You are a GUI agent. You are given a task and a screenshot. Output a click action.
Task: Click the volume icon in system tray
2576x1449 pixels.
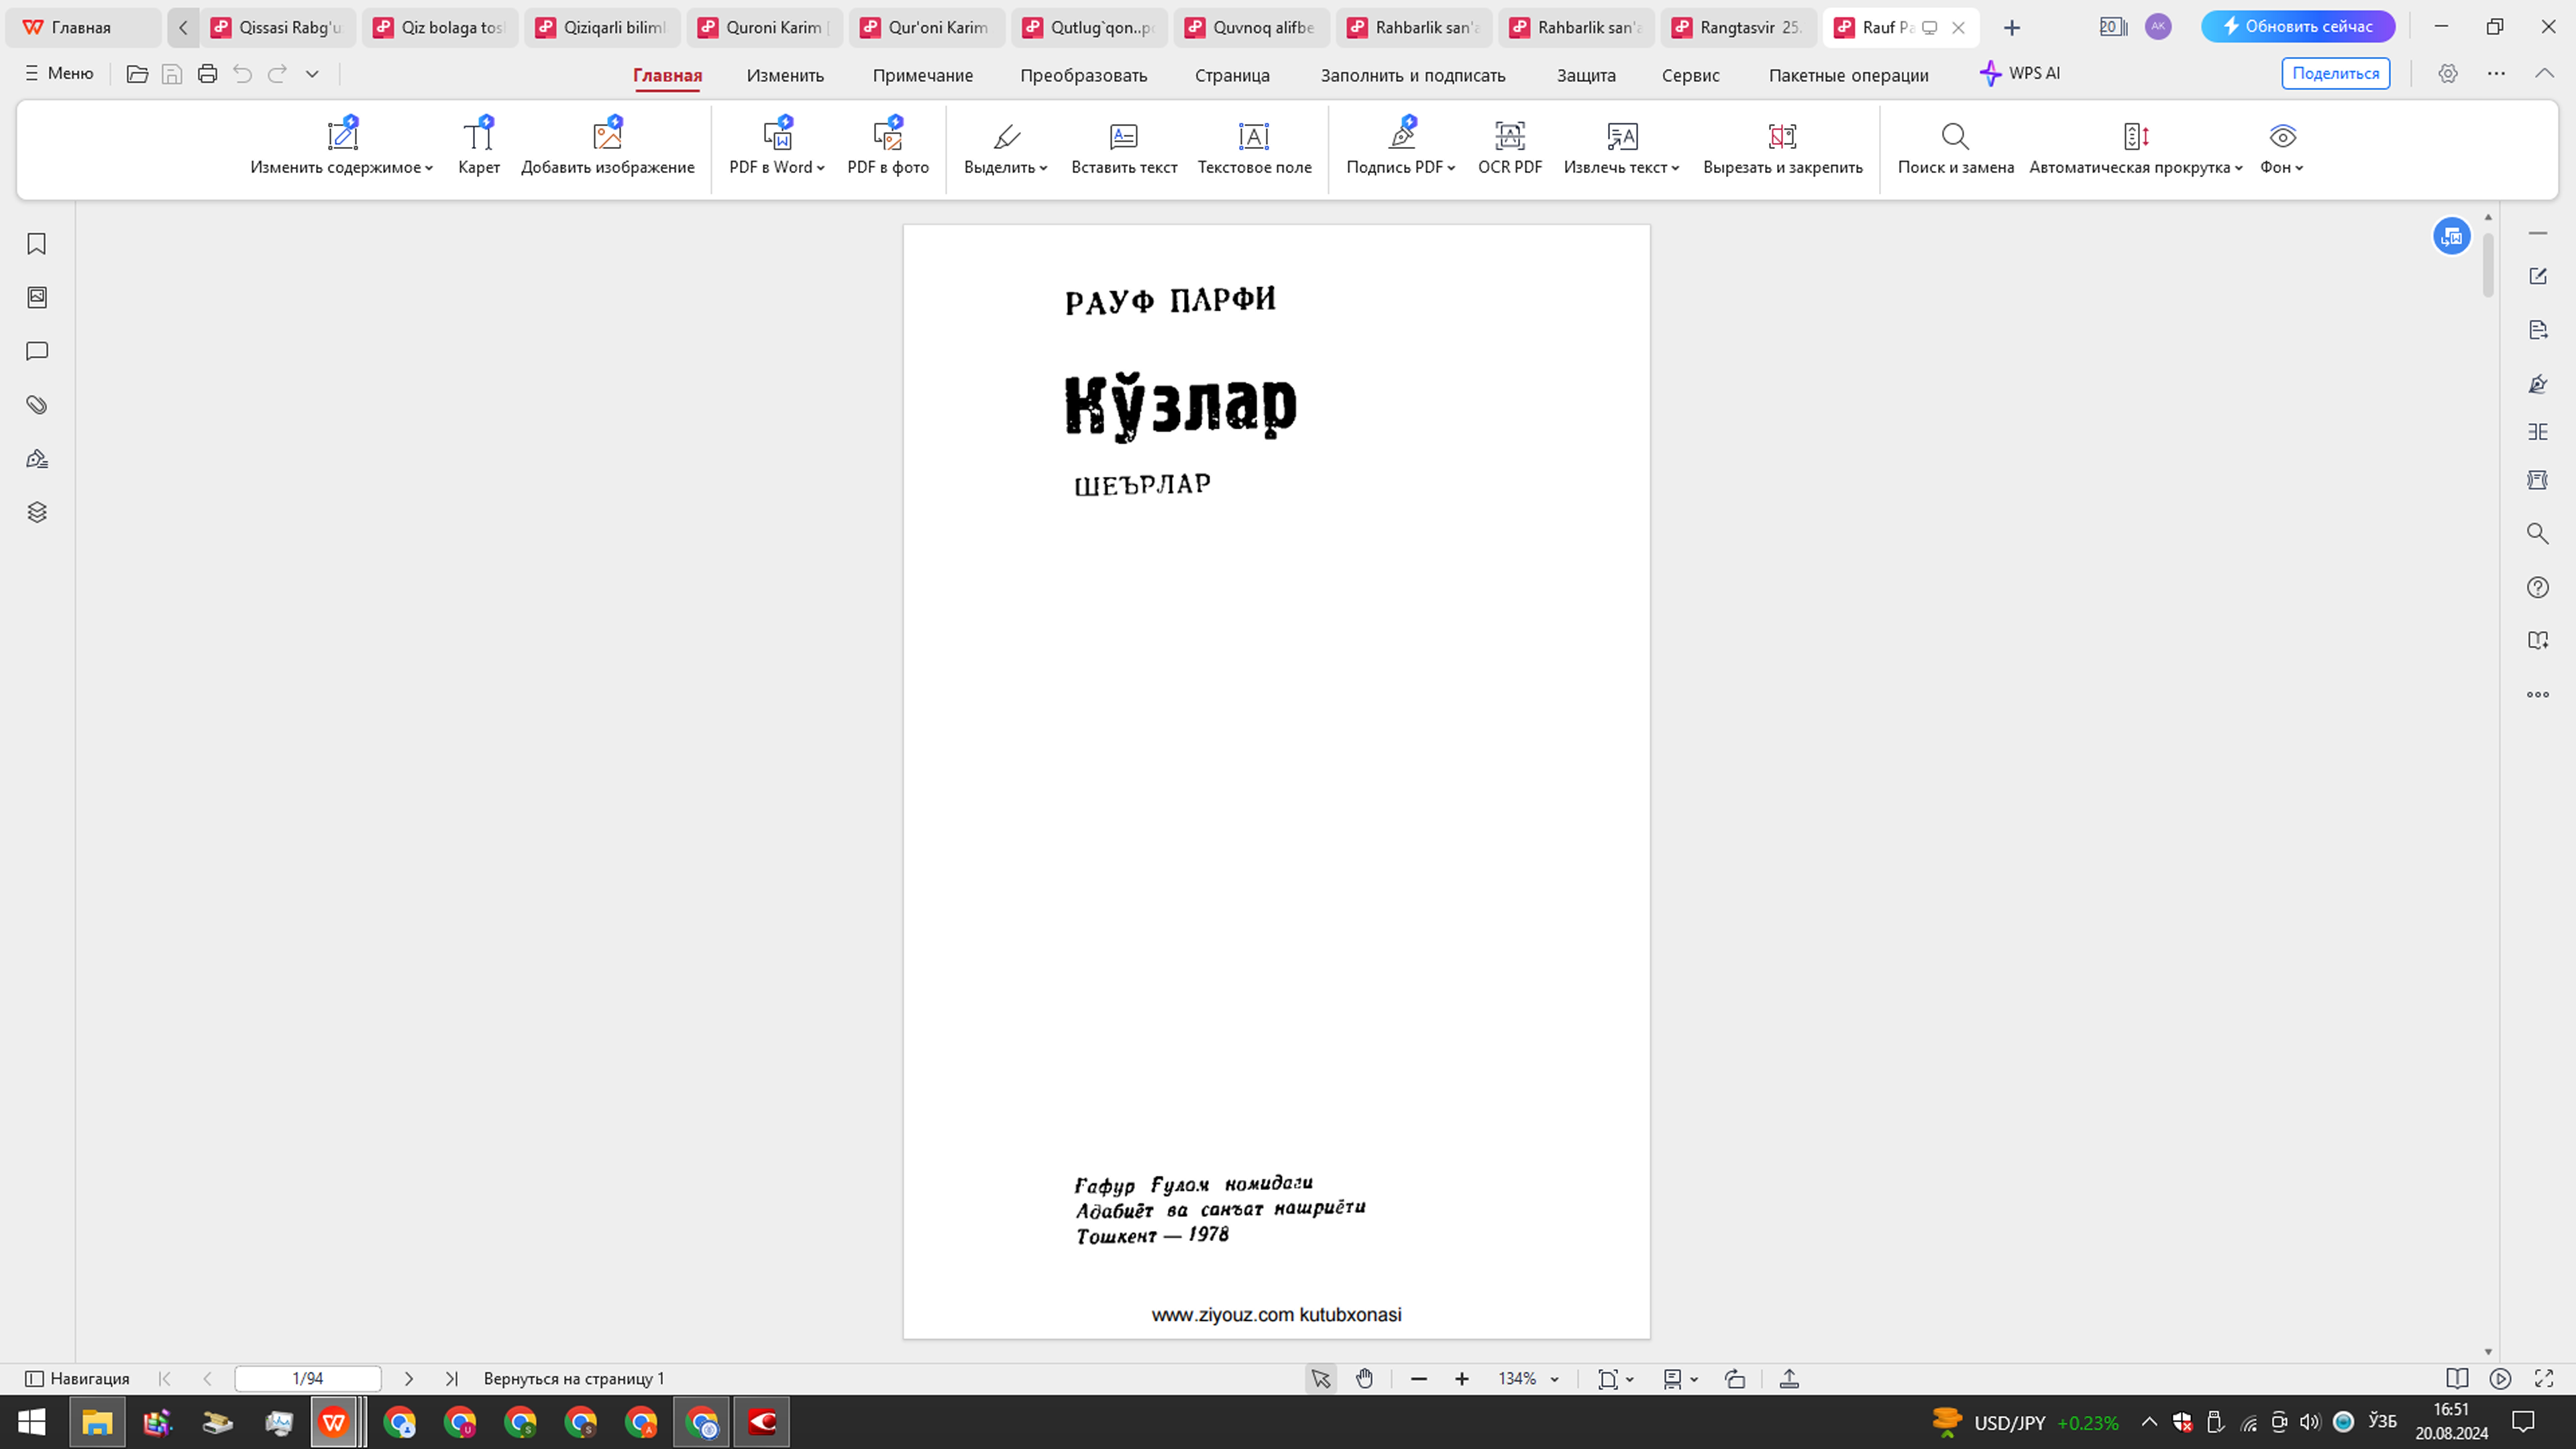tap(2310, 1421)
